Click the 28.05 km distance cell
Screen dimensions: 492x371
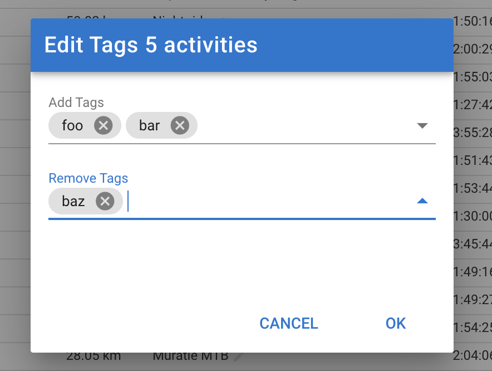(94, 356)
